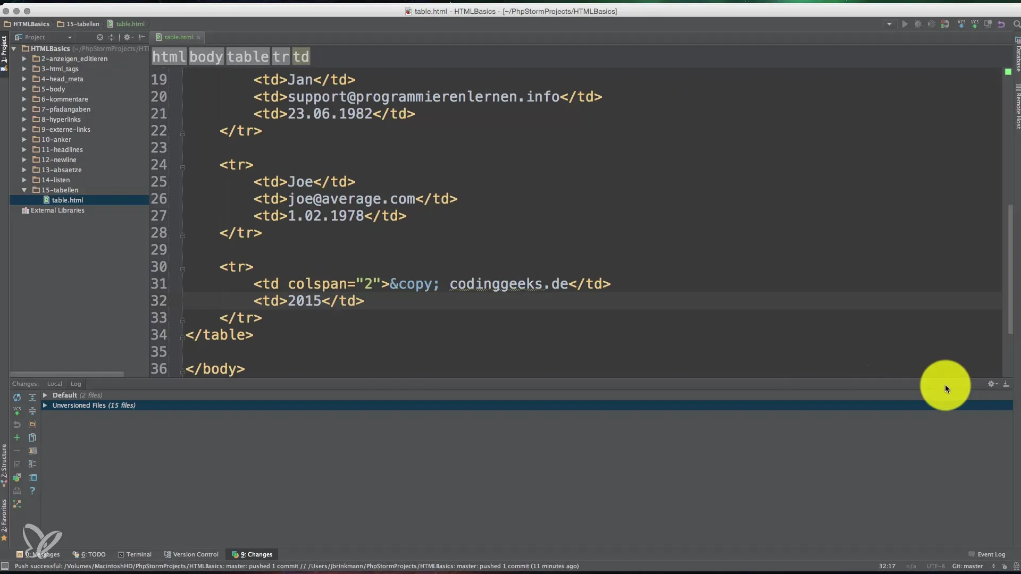Screen dimensions: 1021x574
Task: Toggle show ignored files icon
Action: [x=32, y=451]
